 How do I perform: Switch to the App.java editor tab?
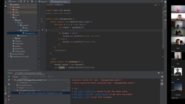(43, 1)
